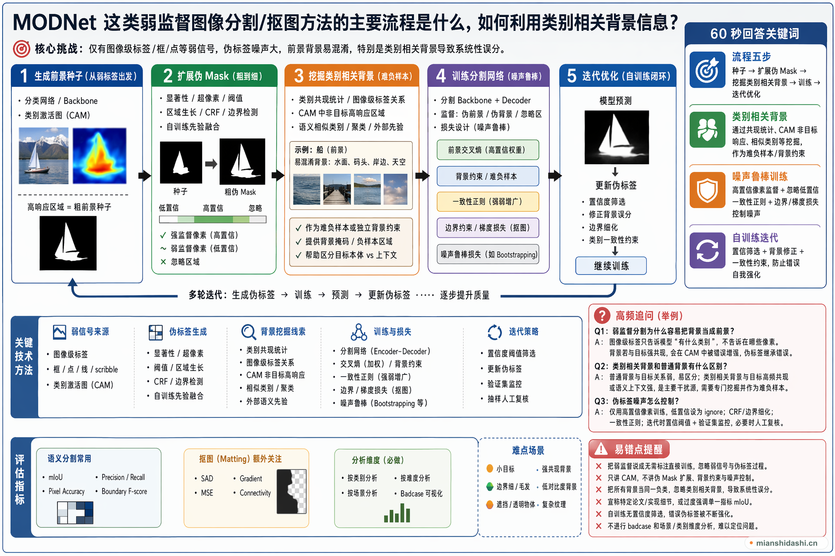Click the 外部语义先验 entry under 背景挖掘线索
835x556 pixels.
[x=267, y=401]
